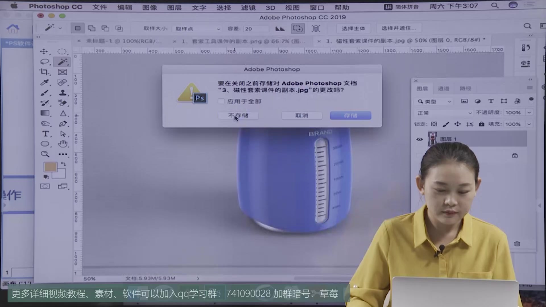Toggle the 锁定填充 lock icon
This screenshot has height=307, width=546.
pyautogui.click(x=482, y=124)
